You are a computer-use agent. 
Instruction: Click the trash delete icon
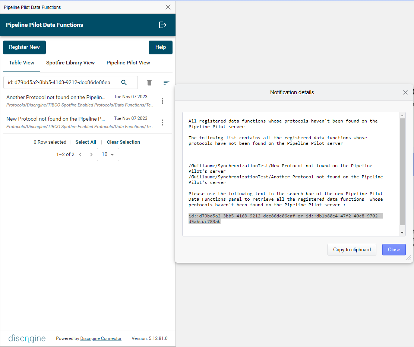[x=149, y=83]
